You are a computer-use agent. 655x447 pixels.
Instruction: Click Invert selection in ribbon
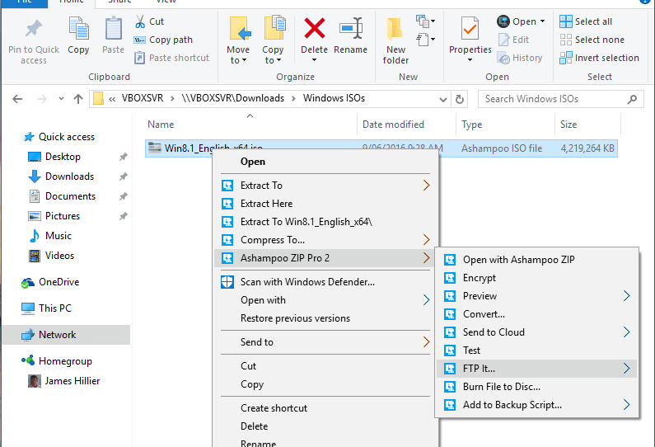(600, 58)
